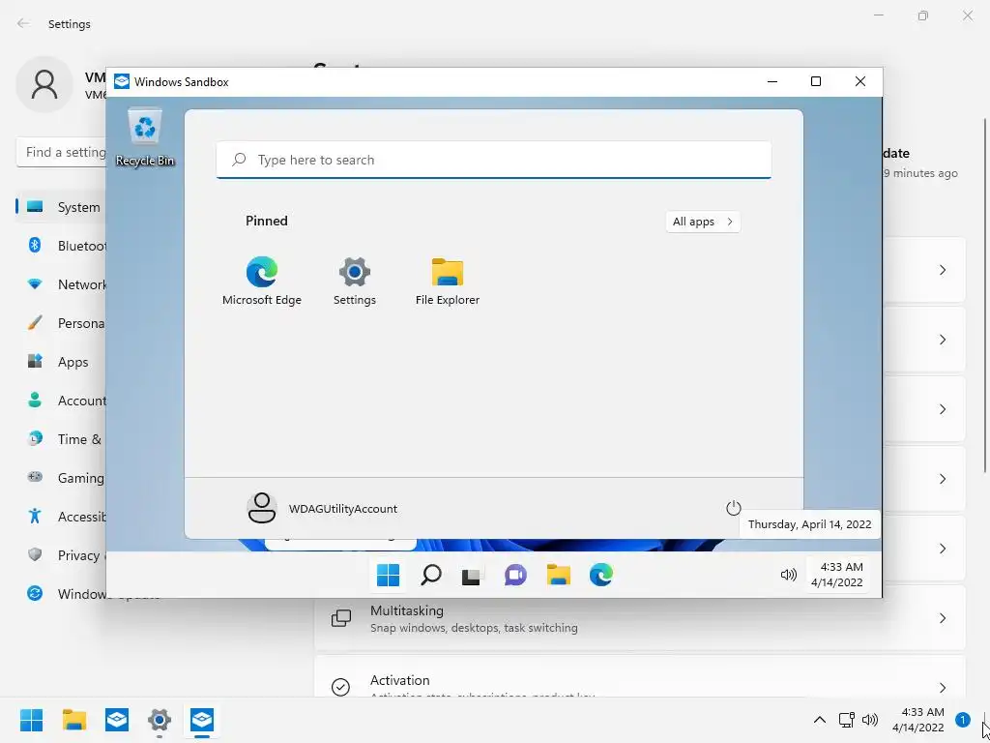Open the host Start menu
Screen dimensions: 990x743
31,720
